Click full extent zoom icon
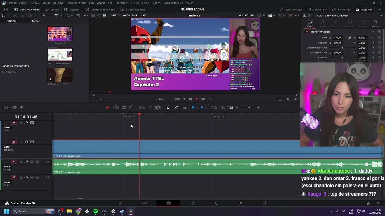 click(214, 107)
